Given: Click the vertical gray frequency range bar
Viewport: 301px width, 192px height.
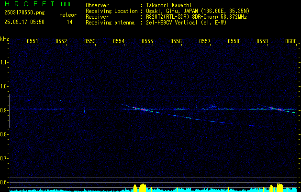Looking at the screenshot, I should coord(9,111).
